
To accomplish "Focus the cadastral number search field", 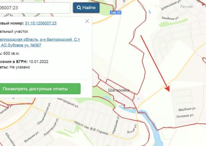I will click(35, 8).
